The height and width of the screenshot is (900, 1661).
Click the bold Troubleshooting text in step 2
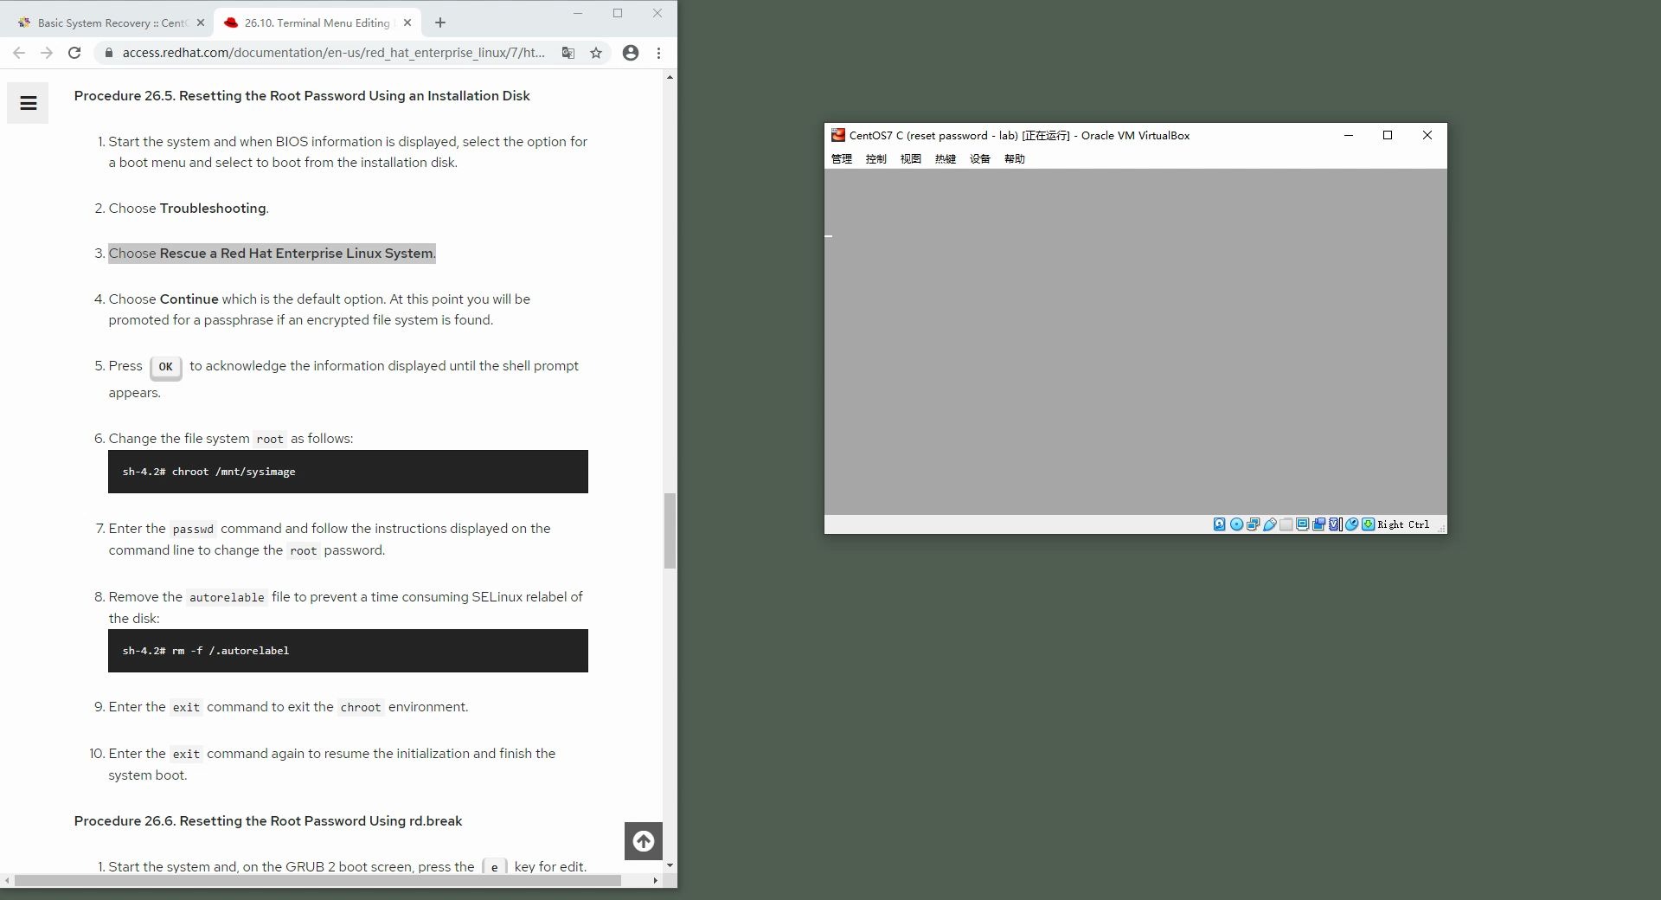coord(213,209)
